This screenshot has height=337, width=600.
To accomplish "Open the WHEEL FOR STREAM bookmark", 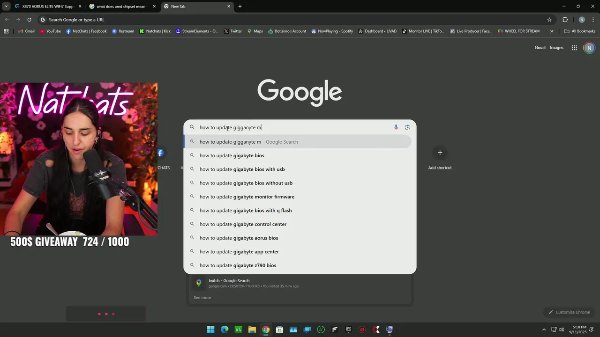I will 519,31.
